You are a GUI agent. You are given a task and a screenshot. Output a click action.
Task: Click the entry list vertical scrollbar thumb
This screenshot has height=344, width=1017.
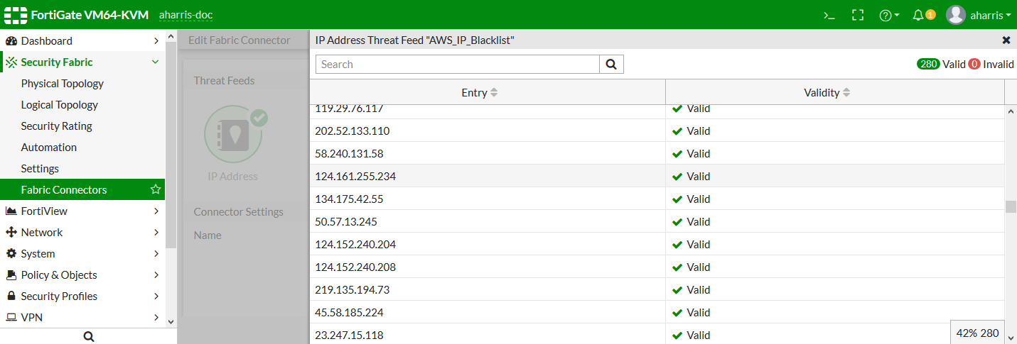[1010, 206]
